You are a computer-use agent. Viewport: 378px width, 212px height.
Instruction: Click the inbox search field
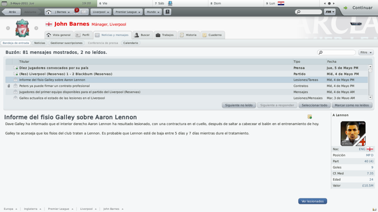point(336,52)
